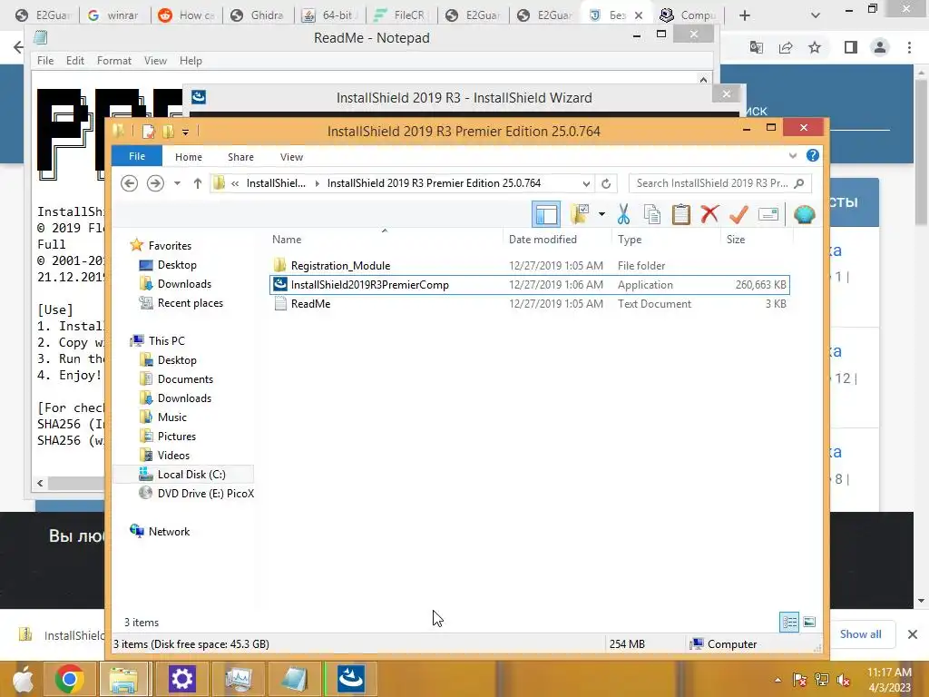Click the Explorer Help question mark icon
Image resolution: width=929 pixels, height=697 pixels.
point(812,155)
